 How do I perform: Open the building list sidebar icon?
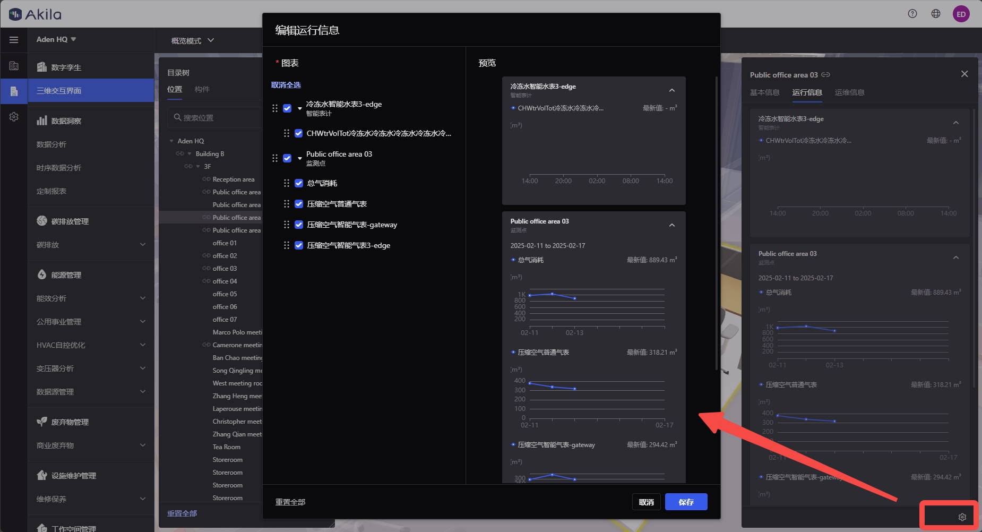click(14, 66)
